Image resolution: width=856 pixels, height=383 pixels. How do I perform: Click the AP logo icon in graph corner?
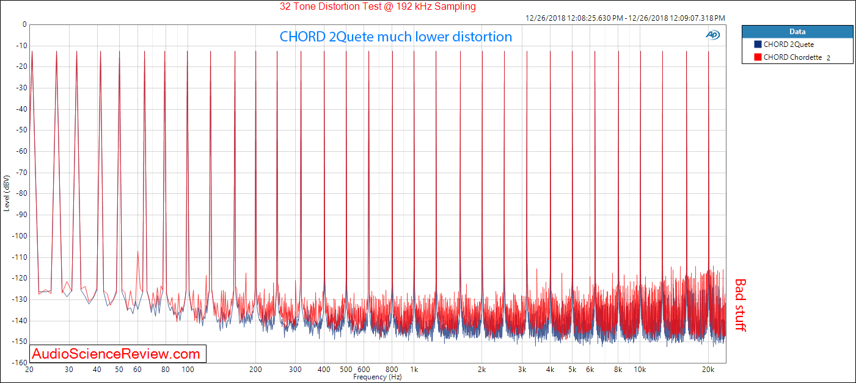tap(712, 35)
